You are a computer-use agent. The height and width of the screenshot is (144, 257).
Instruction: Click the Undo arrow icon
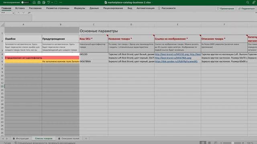49,2
